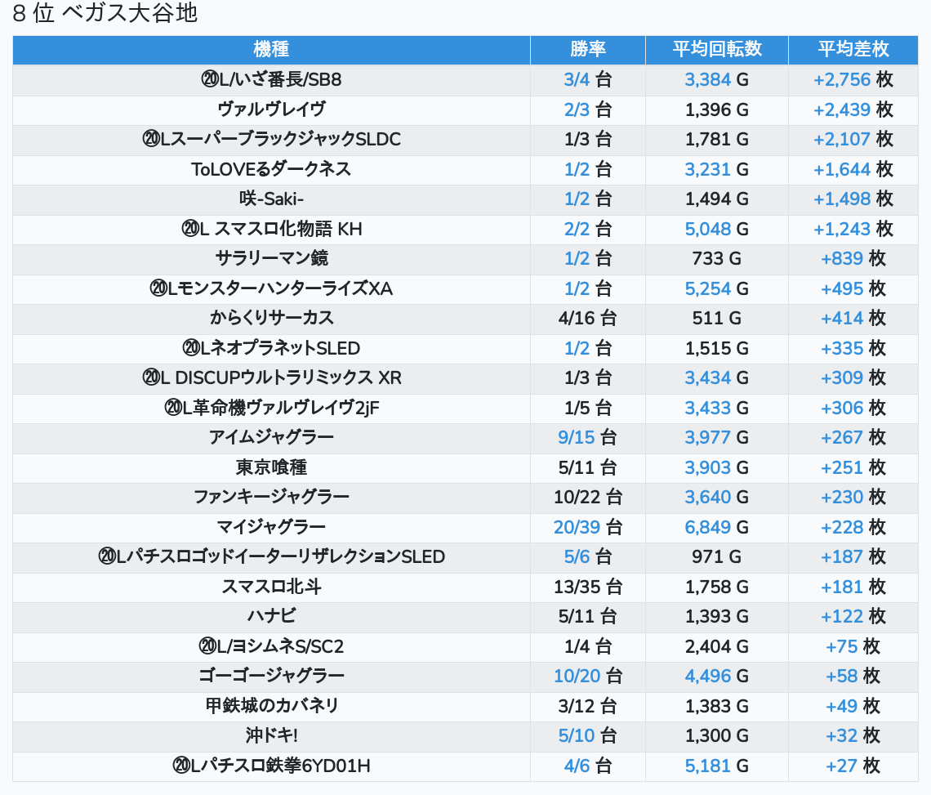Select the +1,498 枚 value for 咲-Saki-
Screen dimensions: 931x795
[853, 199]
